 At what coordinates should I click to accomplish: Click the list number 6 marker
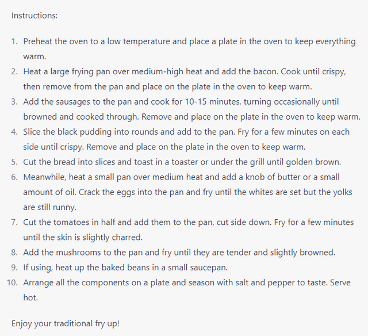point(14,177)
